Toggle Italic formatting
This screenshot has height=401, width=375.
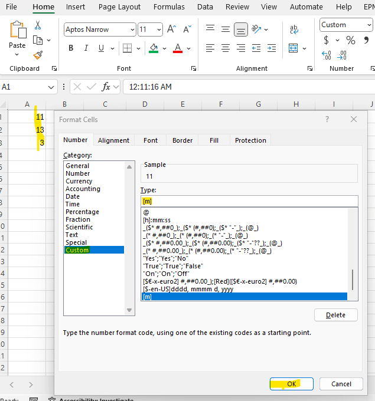(86, 48)
